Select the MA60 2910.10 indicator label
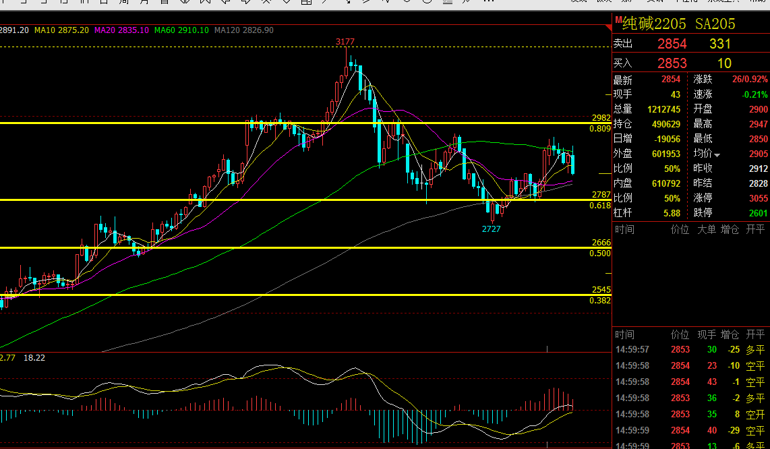 (181, 30)
